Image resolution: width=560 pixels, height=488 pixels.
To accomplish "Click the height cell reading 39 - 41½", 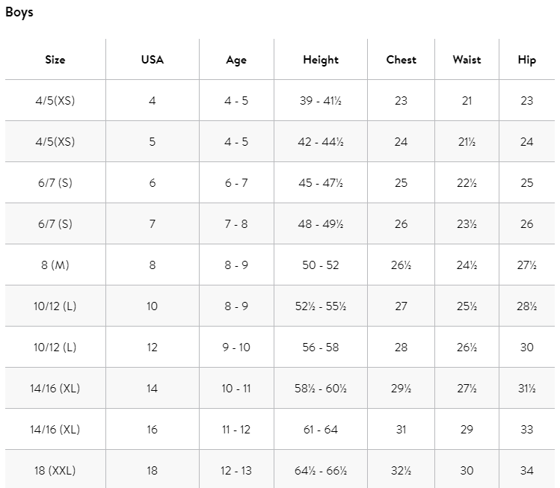I will (321, 101).
